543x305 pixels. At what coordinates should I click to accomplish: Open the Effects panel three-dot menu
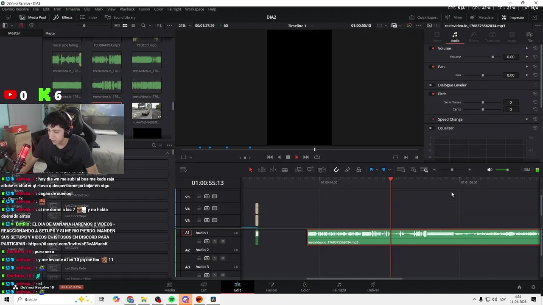(x=169, y=145)
